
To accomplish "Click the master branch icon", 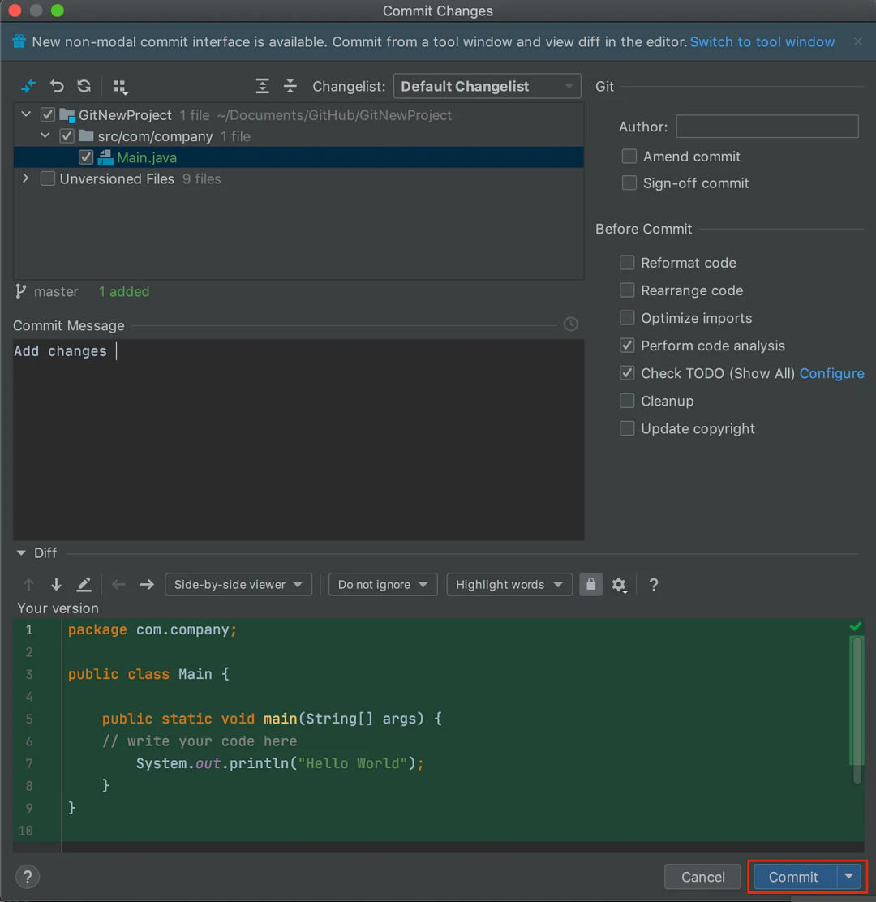I will coord(21,292).
